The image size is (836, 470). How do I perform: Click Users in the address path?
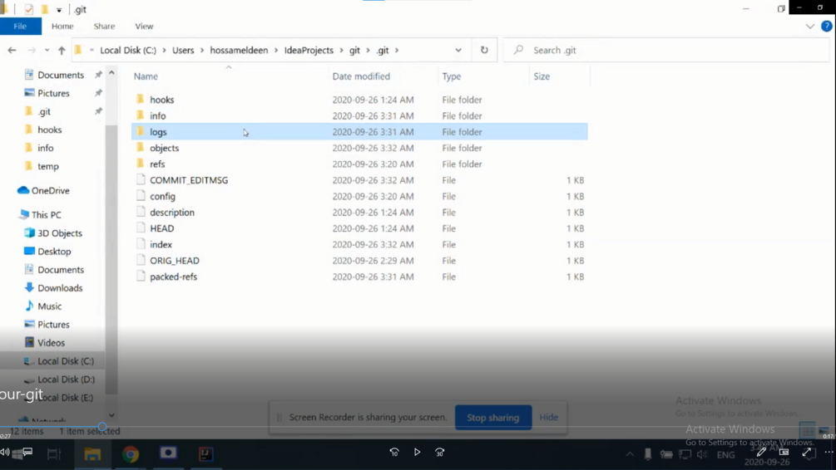click(x=183, y=50)
